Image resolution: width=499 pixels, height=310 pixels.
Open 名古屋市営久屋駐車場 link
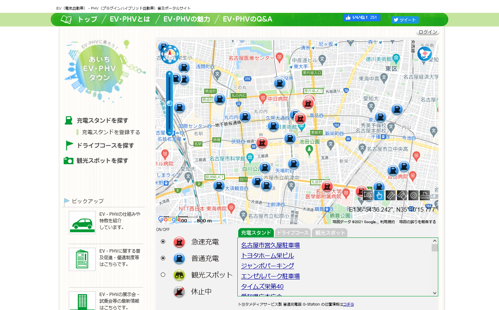[270, 245]
